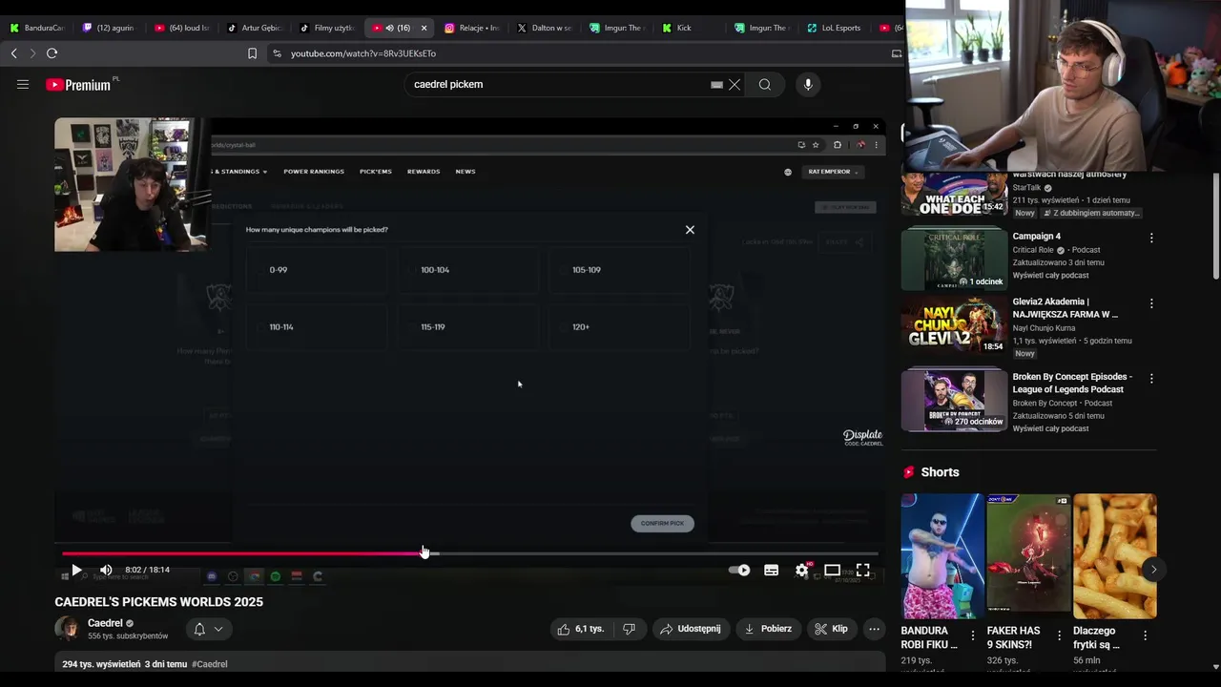Open player settings gear
Viewport: 1221px width, 687px height.
tap(802, 570)
